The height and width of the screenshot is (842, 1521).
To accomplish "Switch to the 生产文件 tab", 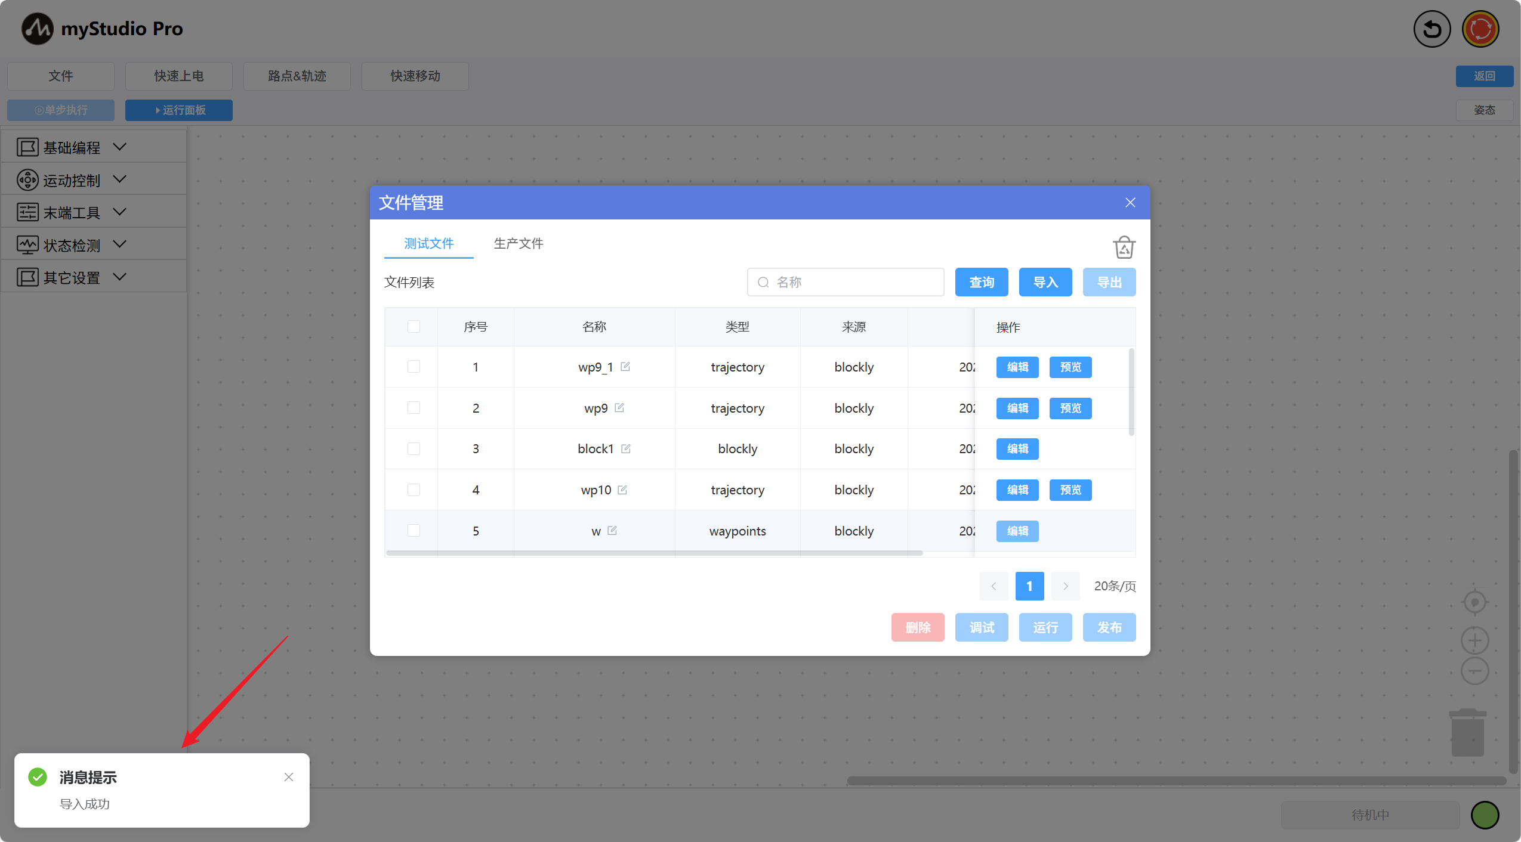I will [518, 243].
